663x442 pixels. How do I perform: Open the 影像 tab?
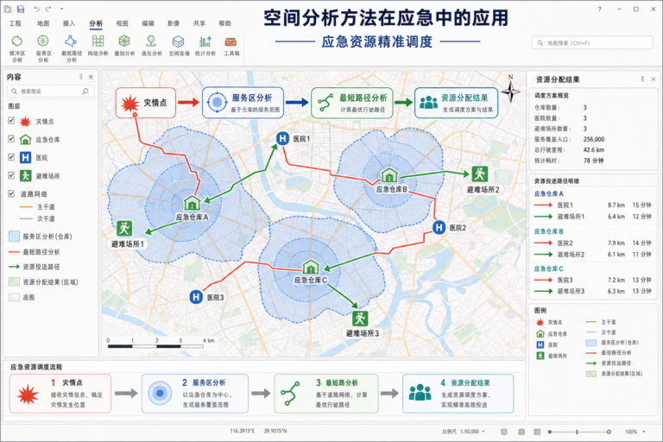(174, 23)
